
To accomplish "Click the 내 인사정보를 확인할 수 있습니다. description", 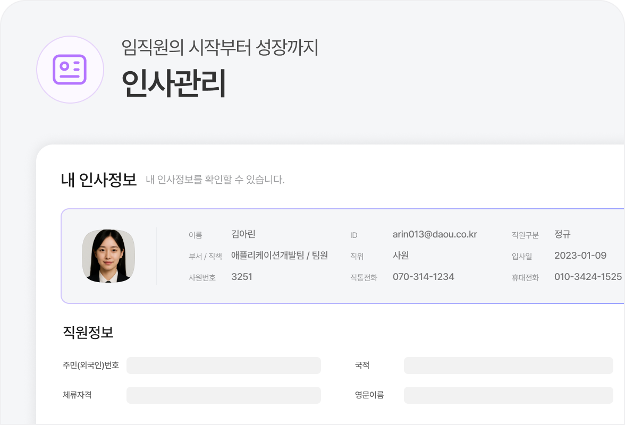I will click(215, 180).
